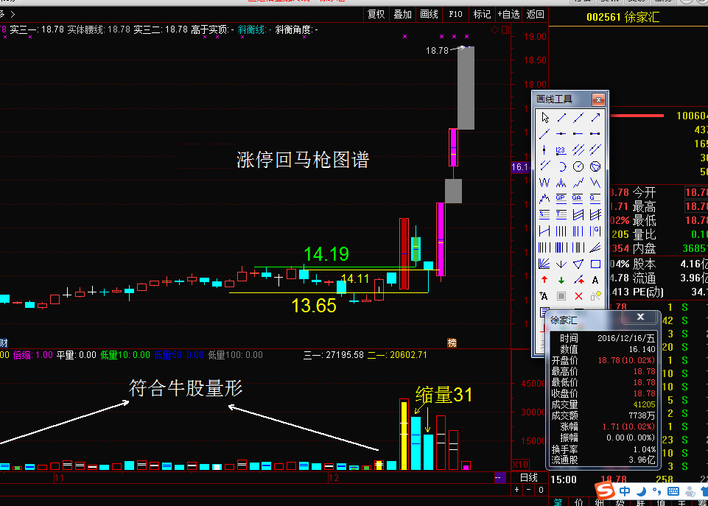This screenshot has height=506, width=708.
Task: Click the Sogou input method logo
Action: (x=605, y=490)
